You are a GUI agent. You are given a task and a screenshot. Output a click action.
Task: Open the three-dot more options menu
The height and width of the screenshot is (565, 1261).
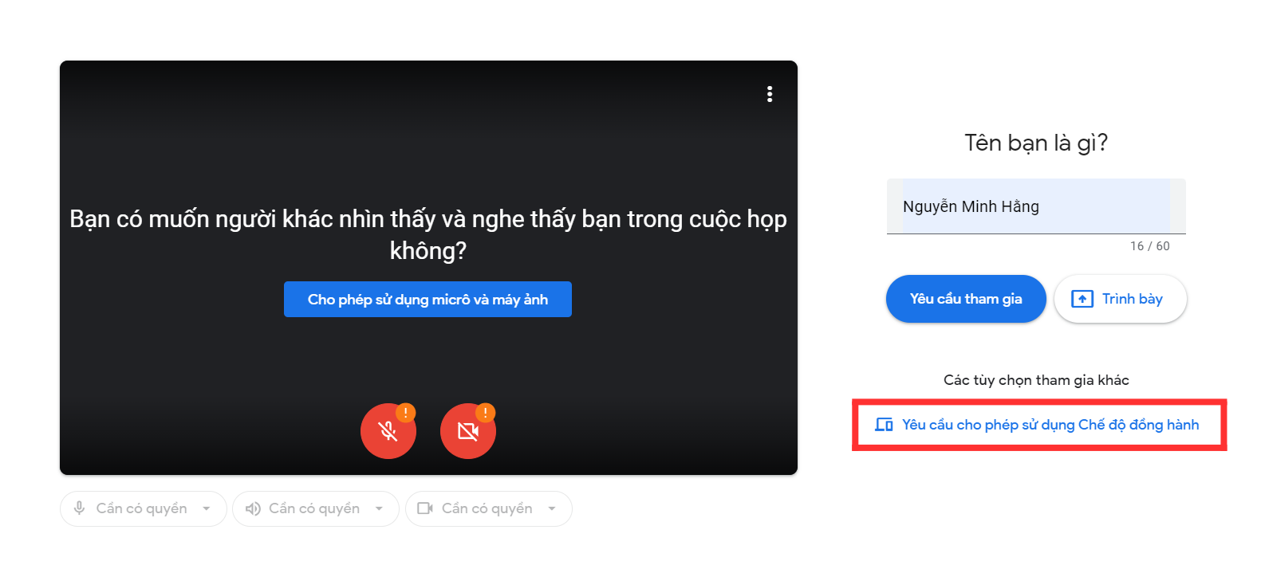pyautogui.click(x=769, y=94)
